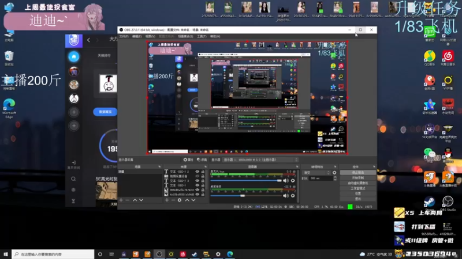This screenshot has height=259, width=462.
Task: Open the 文件(F) menu in OBS
Action: (x=124, y=36)
